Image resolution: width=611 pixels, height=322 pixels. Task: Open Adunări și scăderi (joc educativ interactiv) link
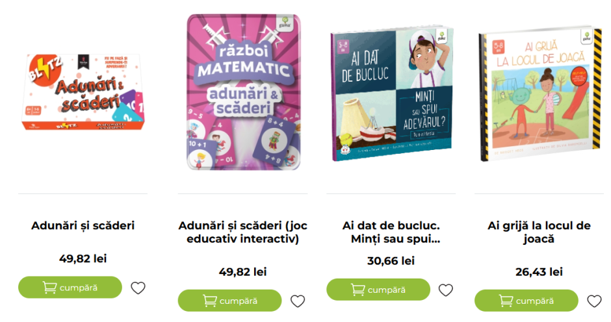click(x=242, y=232)
